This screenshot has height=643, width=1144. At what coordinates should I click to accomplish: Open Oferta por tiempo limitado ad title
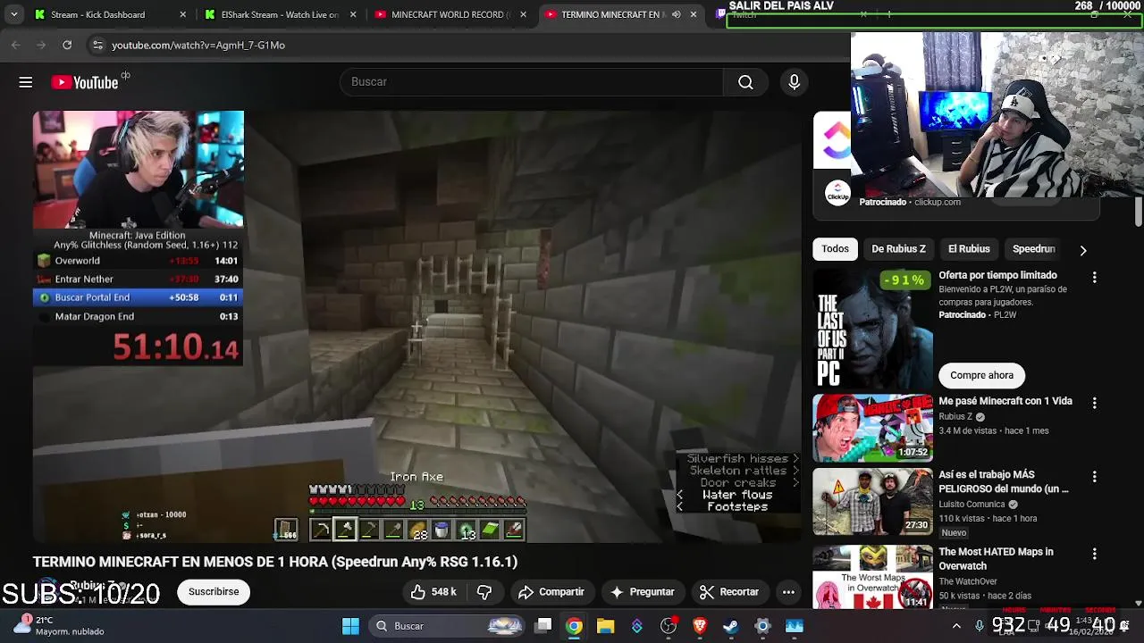997,275
